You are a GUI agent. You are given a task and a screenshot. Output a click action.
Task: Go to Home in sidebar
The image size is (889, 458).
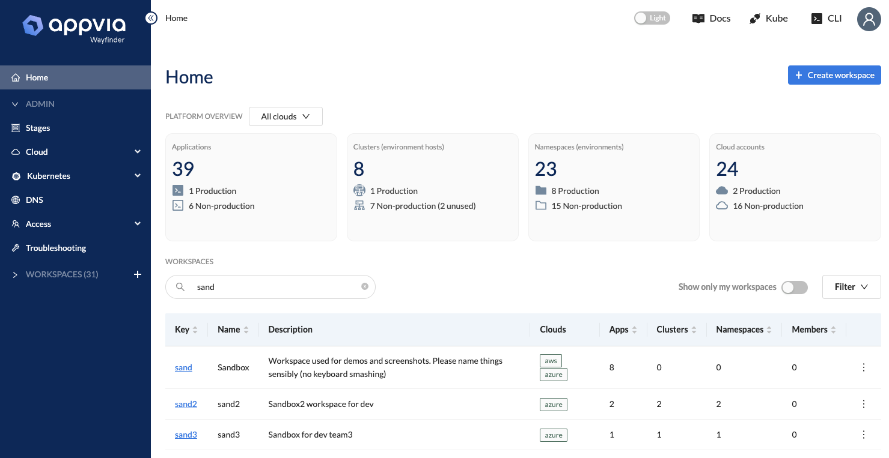click(75, 77)
